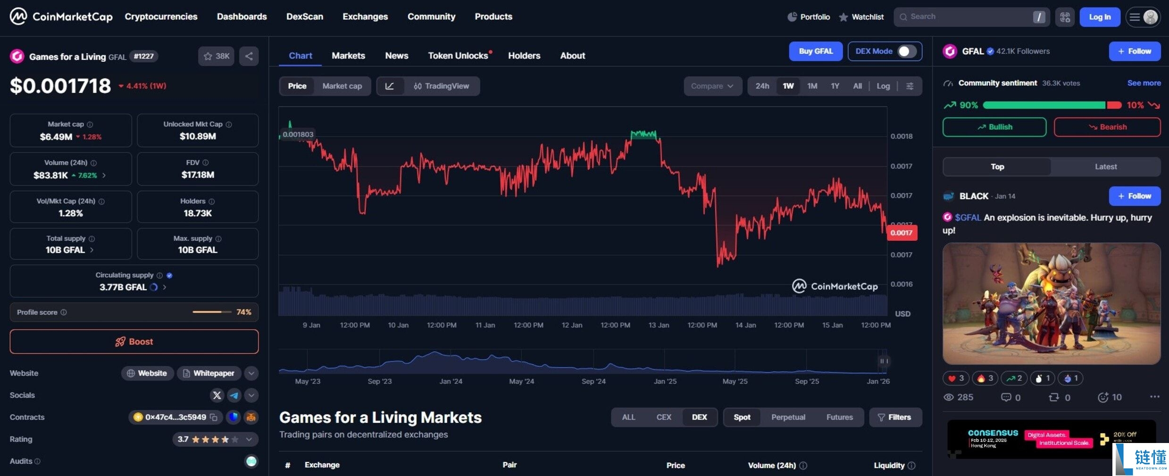Open the Telegram social link
This screenshot has height=476, width=1169.
coord(234,395)
